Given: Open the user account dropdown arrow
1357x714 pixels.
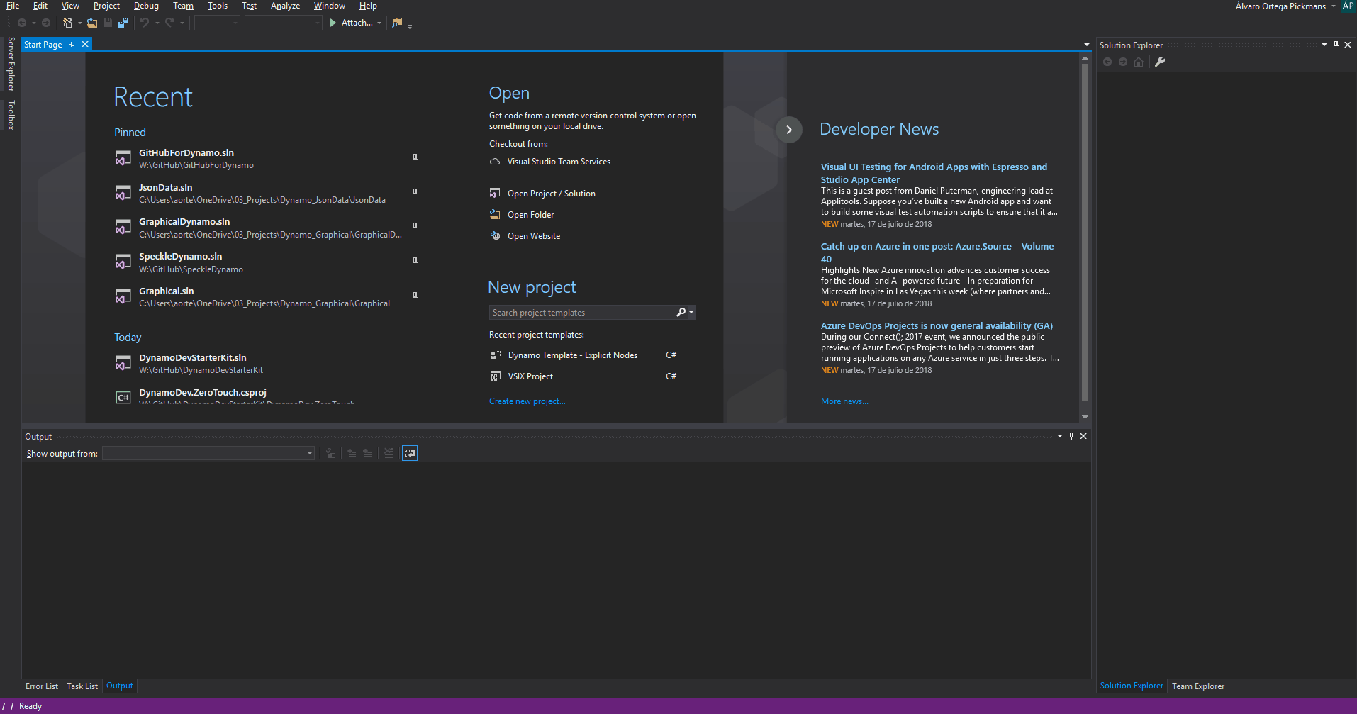Looking at the screenshot, I should coord(1334,6).
